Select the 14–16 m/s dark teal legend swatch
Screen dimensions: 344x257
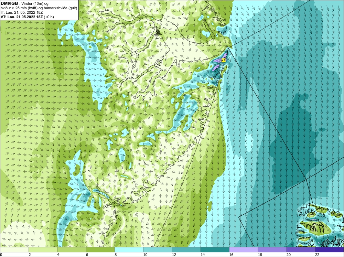[215, 250]
